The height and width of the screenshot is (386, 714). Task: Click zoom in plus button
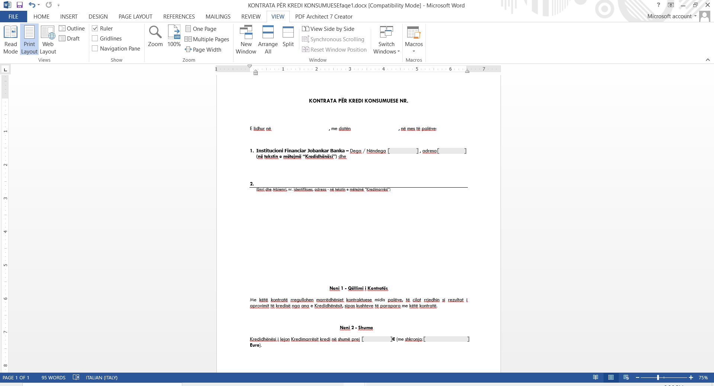(691, 377)
